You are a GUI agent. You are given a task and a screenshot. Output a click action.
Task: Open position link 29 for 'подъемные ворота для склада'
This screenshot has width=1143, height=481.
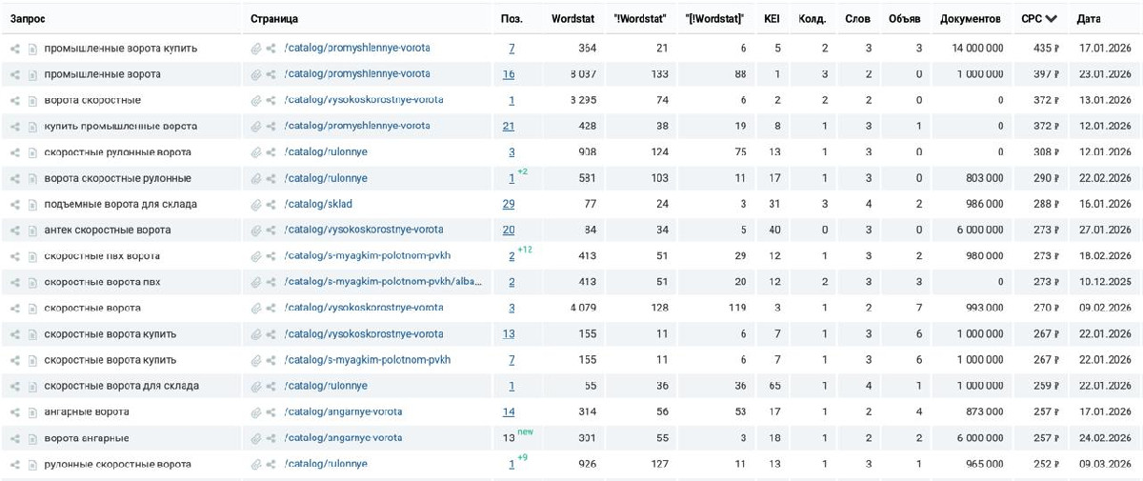click(x=509, y=205)
